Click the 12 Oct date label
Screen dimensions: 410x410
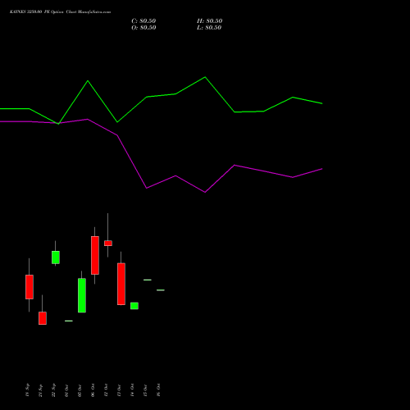106,390
